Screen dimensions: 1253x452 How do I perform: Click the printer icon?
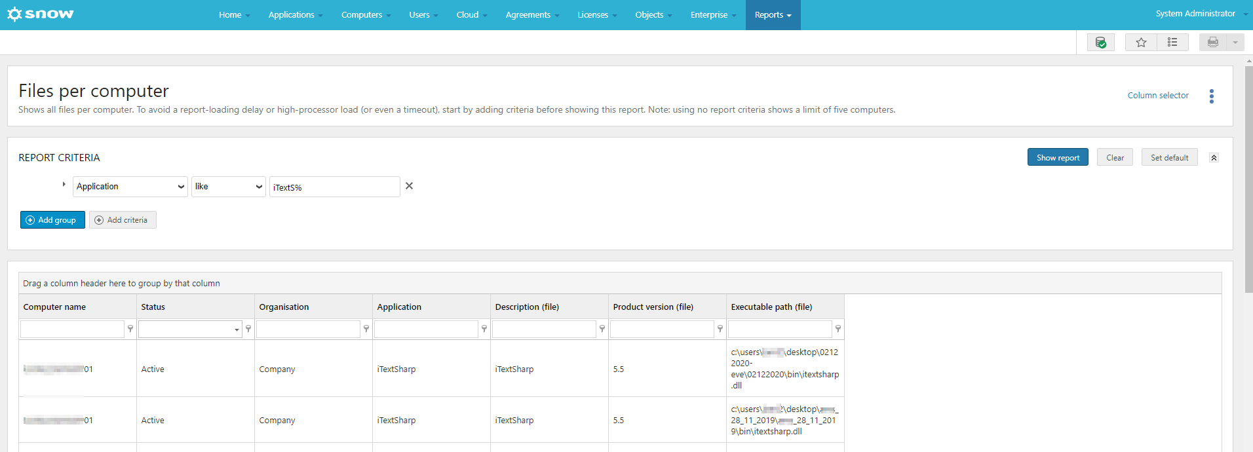[x=1213, y=43]
